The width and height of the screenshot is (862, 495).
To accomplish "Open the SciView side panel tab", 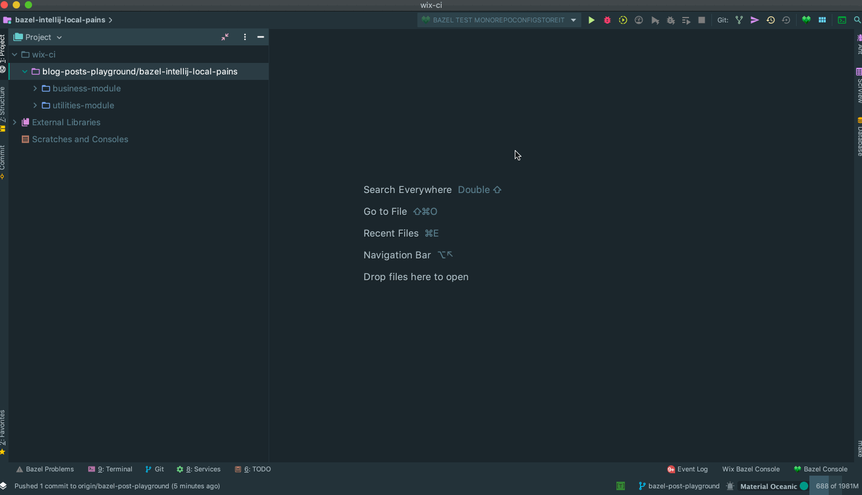I will [858, 85].
